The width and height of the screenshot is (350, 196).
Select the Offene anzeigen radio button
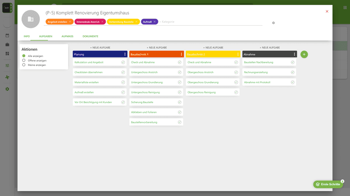[x=24, y=60]
